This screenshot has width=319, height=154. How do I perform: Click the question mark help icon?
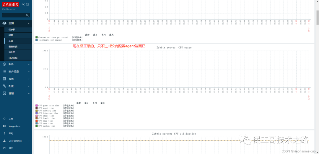4,133
